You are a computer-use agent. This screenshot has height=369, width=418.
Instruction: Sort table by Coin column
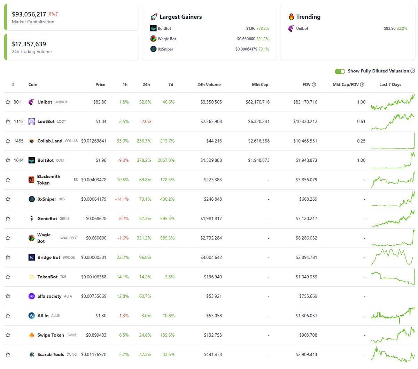tap(33, 85)
